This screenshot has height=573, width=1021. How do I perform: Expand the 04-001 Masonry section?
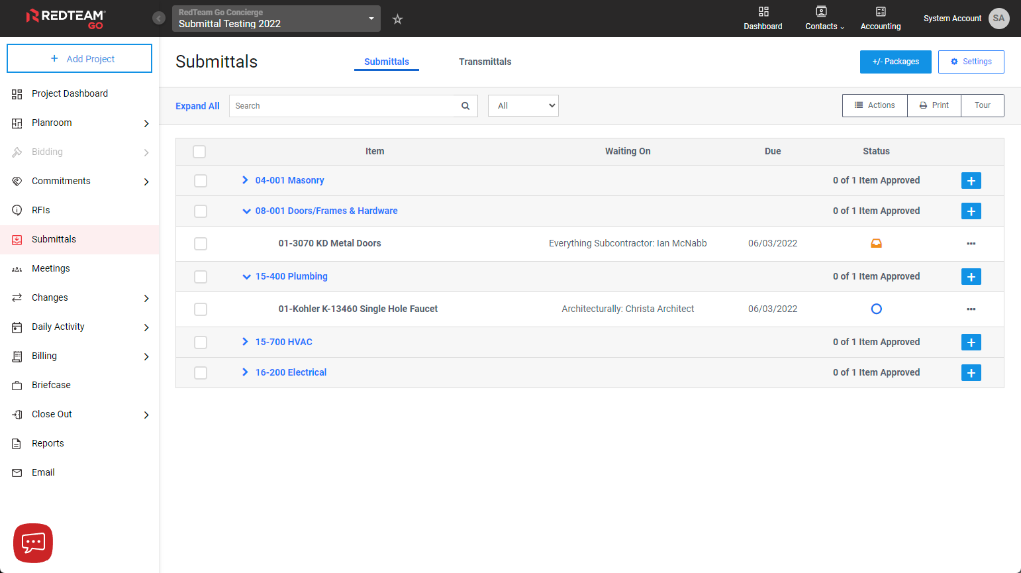[246, 180]
